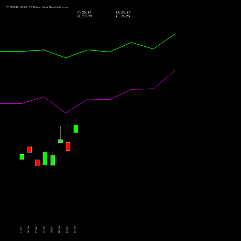This screenshot has width=241, height=241.
Task: Click the 14 Jul date axis label
Action: 75,229
